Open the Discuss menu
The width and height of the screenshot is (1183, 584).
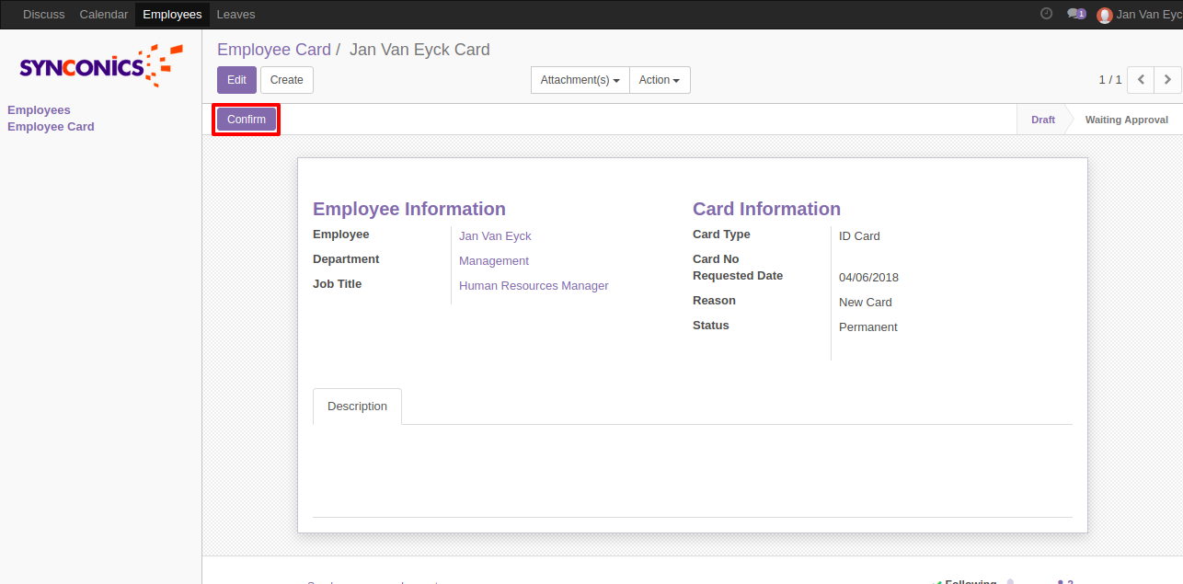point(44,14)
